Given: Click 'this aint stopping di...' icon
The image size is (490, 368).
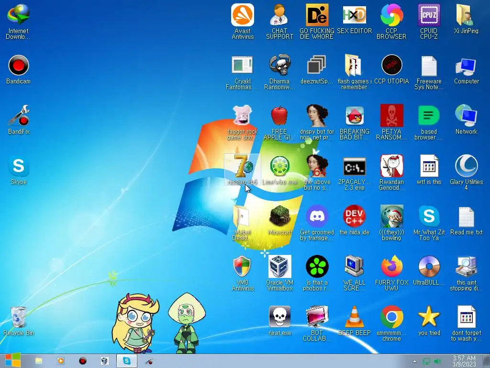Looking at the screenshot, I should coord(466,274).
